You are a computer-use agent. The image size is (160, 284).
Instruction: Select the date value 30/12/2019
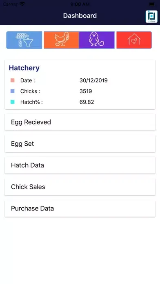[93, 80]
